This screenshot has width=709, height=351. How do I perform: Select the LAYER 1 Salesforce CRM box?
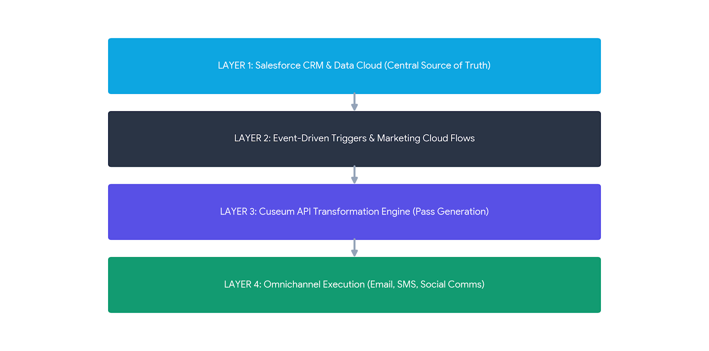click(354, 66)
